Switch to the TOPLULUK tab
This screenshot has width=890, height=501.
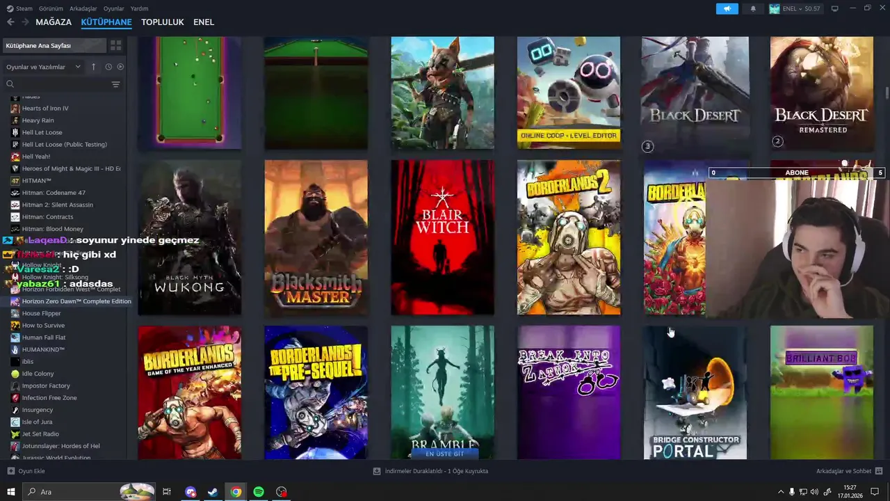pos(163,22)
